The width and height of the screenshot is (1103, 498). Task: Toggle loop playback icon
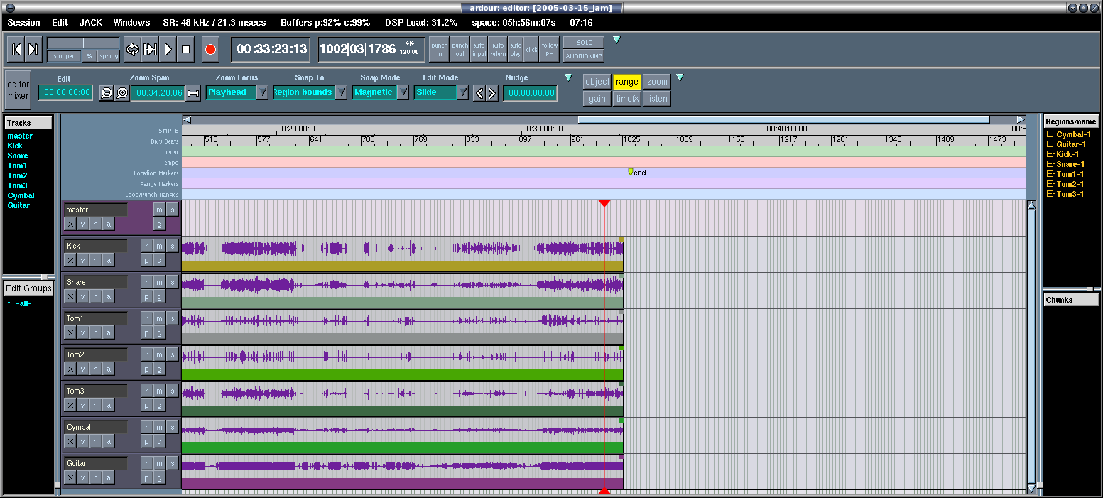tap(132, 49)
